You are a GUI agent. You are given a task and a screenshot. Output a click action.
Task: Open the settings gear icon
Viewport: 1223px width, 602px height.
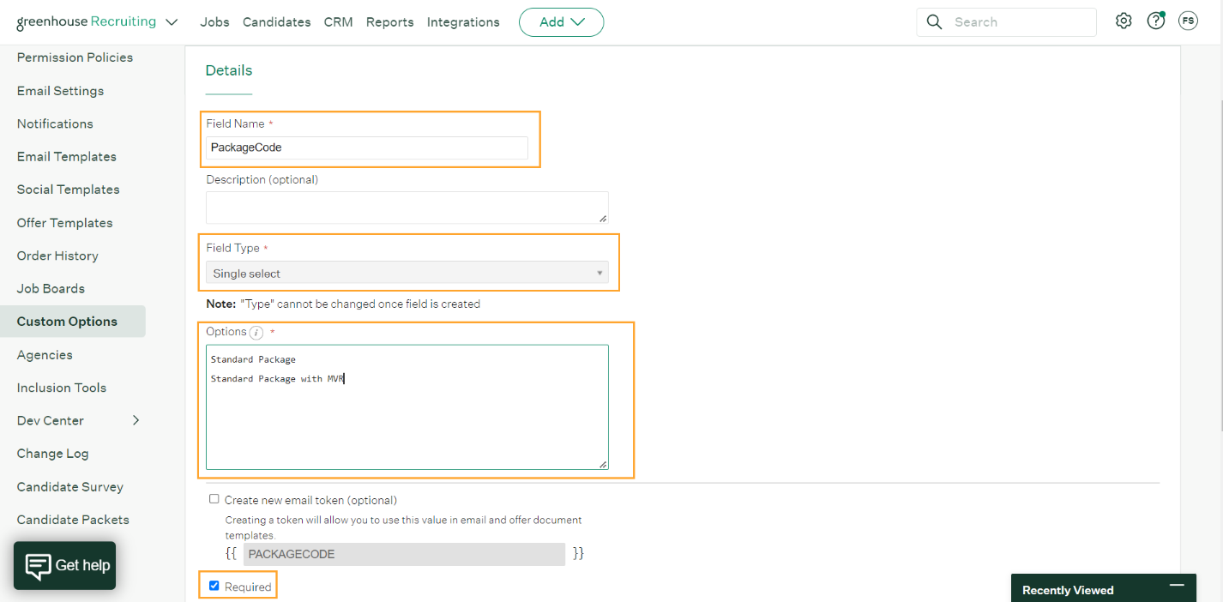(x=1124, y=21)
